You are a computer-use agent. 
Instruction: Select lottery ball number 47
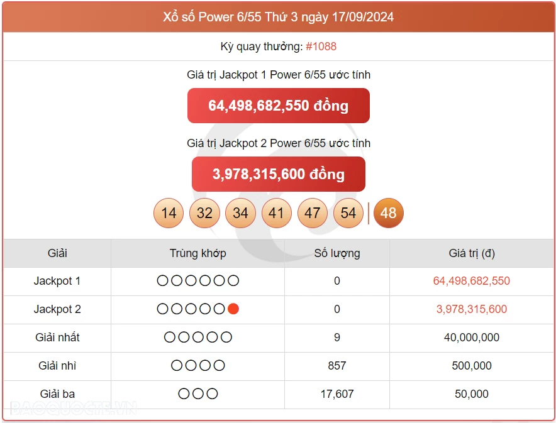click(x=313, y=213)
